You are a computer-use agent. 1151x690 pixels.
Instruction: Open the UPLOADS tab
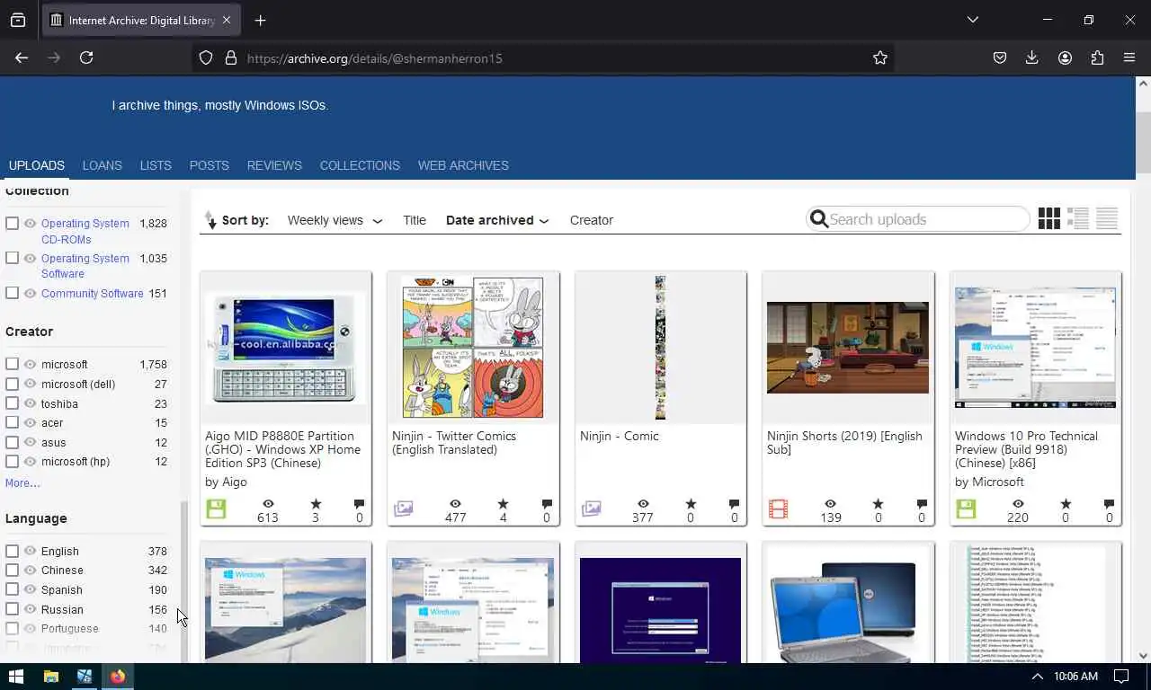coord(37,165)
